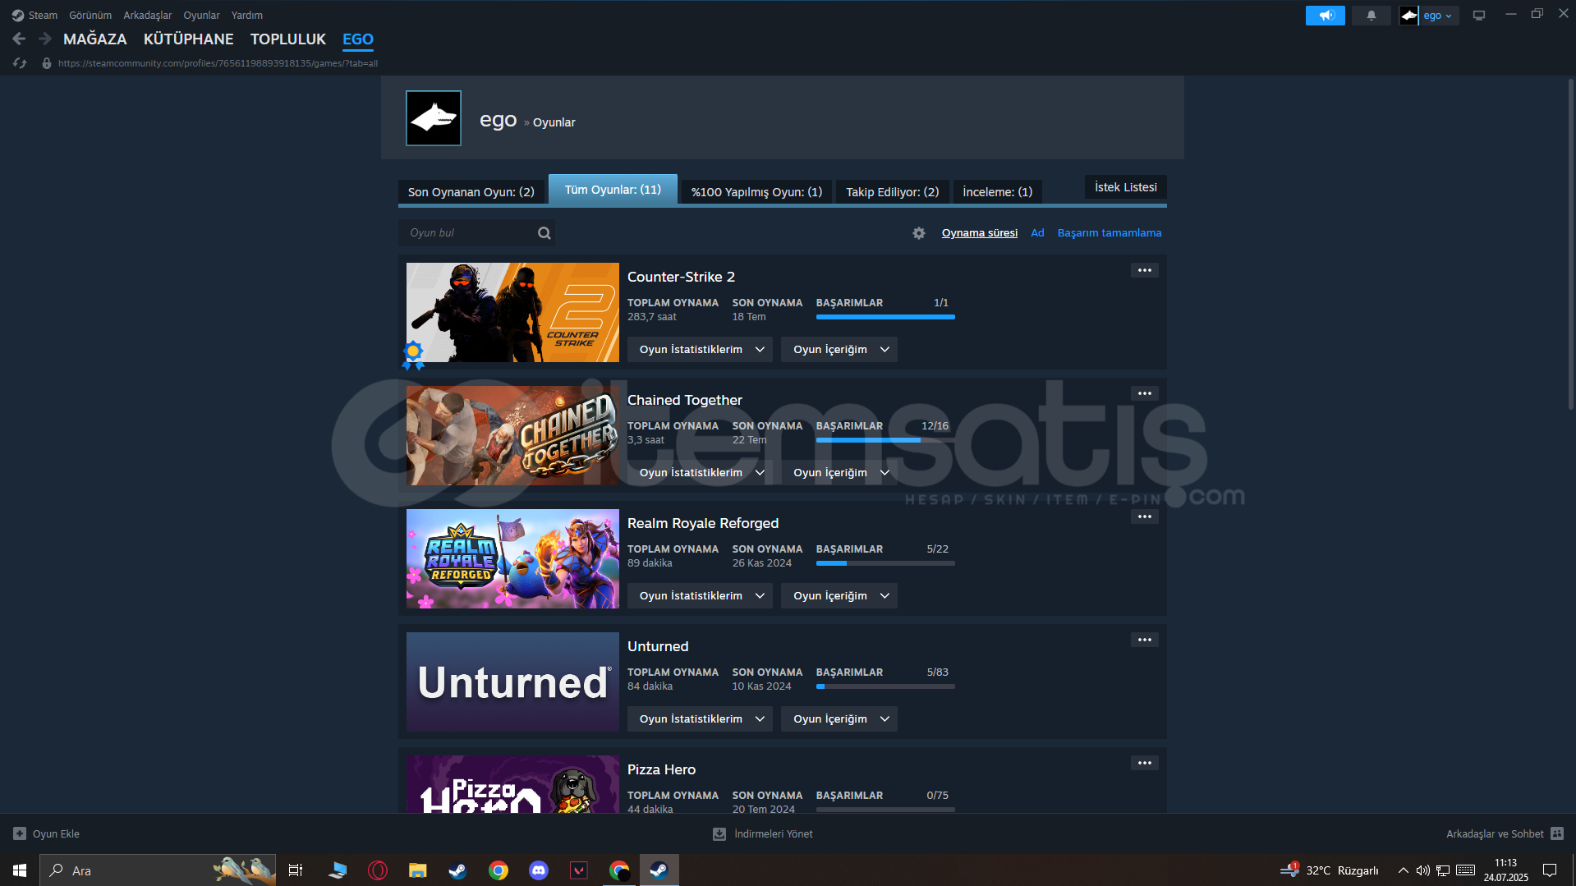Expand Oyun İçeriğim for Chained Together

click(839, 473)
